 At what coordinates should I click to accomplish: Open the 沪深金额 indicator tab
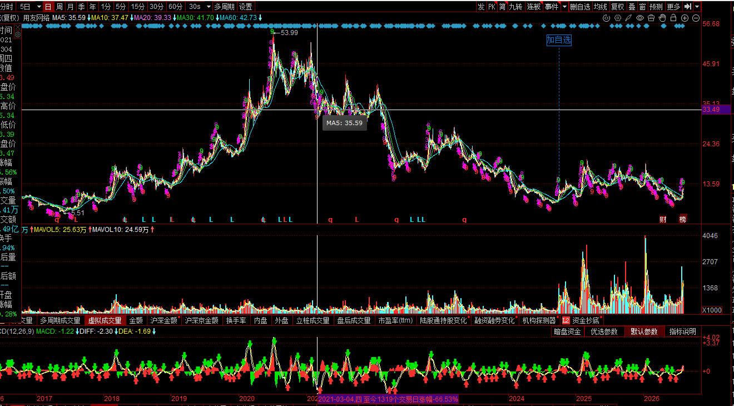165,320
